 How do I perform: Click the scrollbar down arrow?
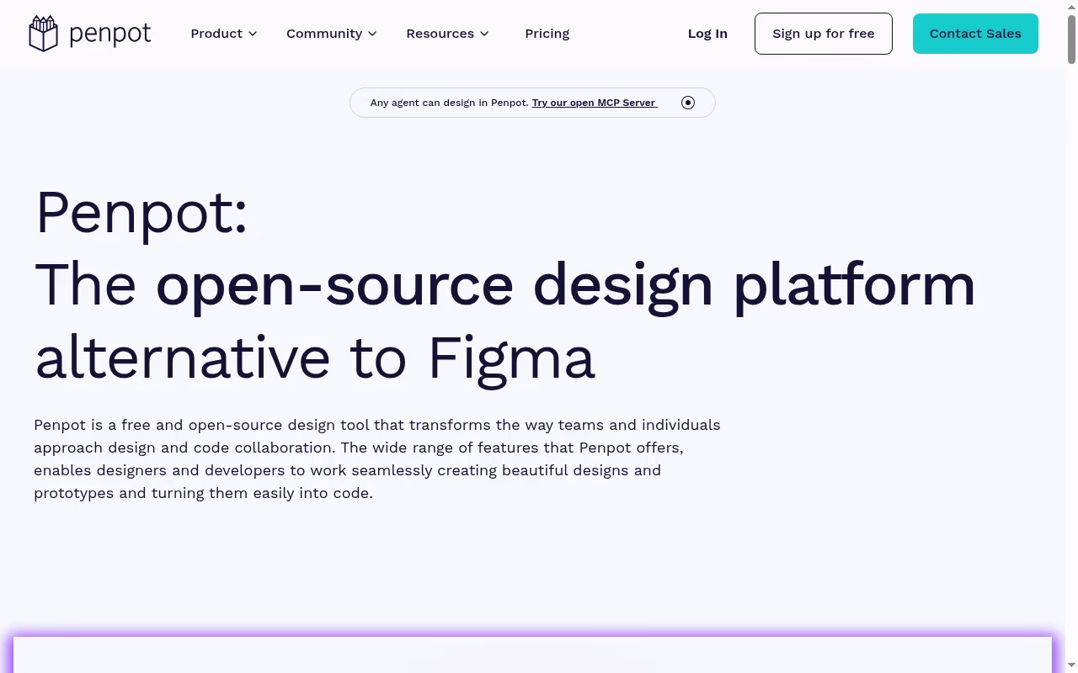1071,666
